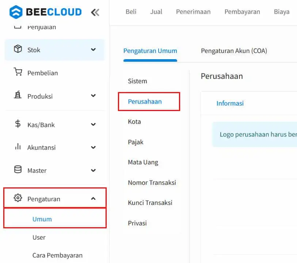Click Umum under Pengaturan
Viewport: 297px width, 263px height.
tap(42, 219)
